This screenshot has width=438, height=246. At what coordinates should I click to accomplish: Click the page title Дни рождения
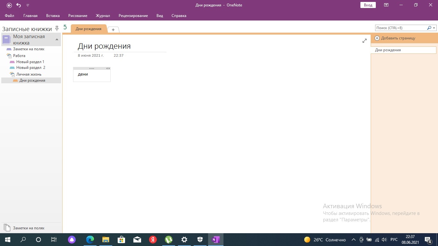pyautogui.click(x=104, y=46)
